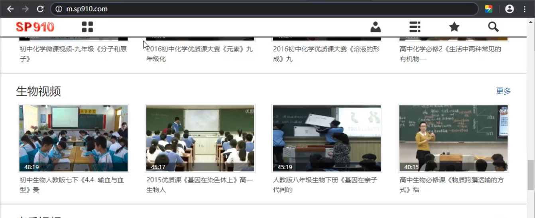This screenshot has height=218, width=535.
Task: Open the grid category menu icon
Action: (87, 27)
